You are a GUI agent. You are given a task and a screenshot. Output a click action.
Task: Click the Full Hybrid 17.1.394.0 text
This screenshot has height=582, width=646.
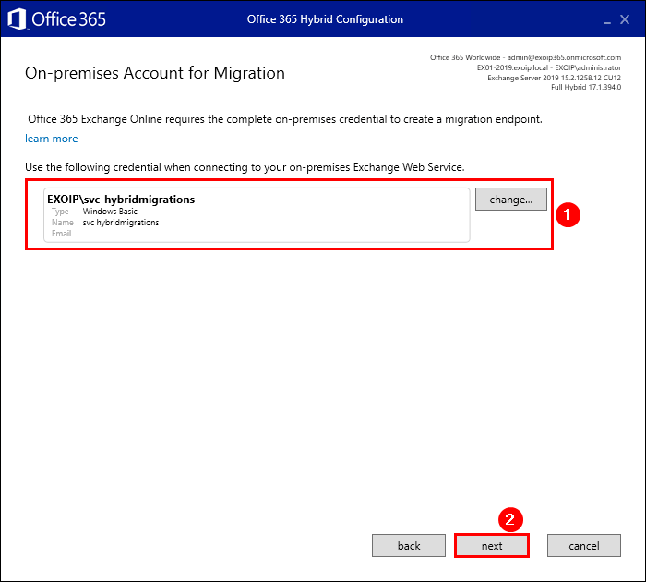(x=586, y=88)
